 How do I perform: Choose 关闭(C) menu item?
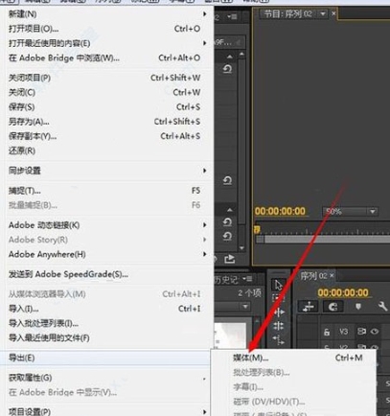107,92
